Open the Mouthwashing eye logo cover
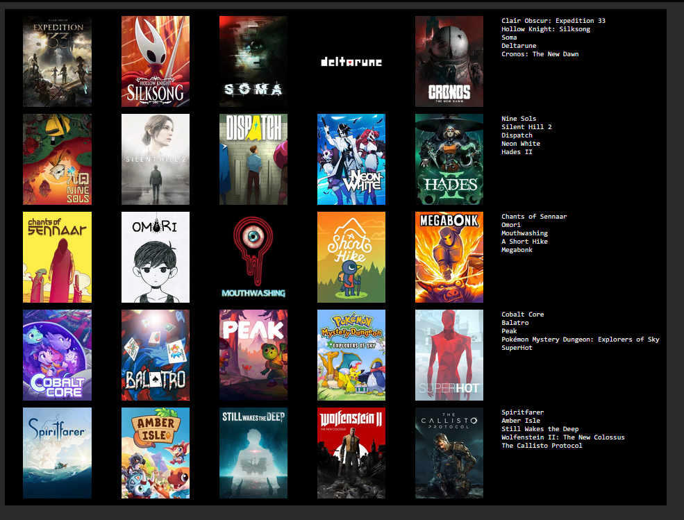Image resolution: width=684 pixels, height=520 pixels. (253, 258)
